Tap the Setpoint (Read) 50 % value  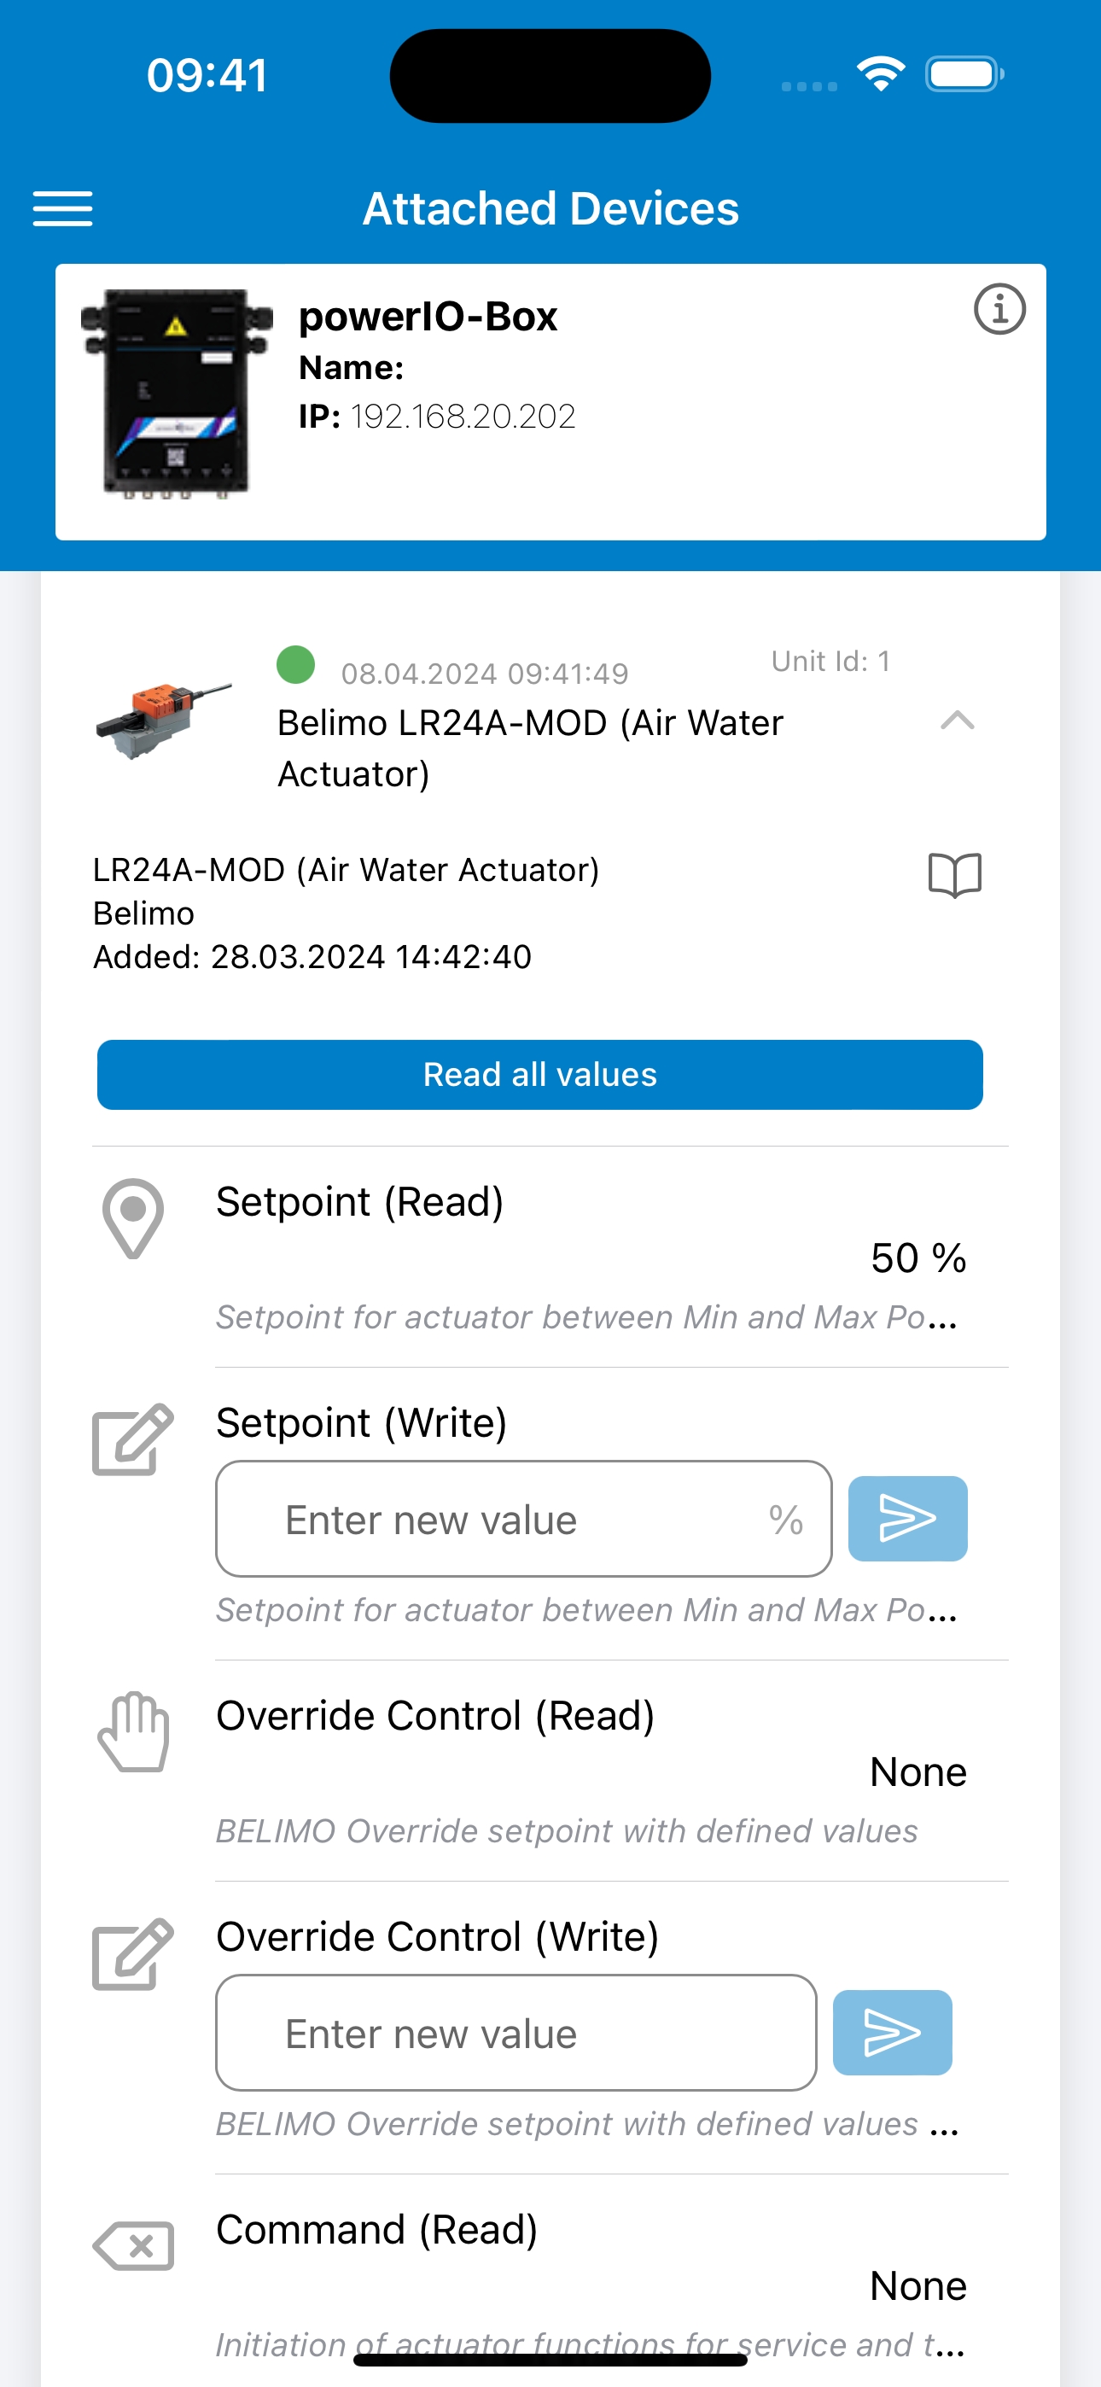click(x=917, y=1258)
